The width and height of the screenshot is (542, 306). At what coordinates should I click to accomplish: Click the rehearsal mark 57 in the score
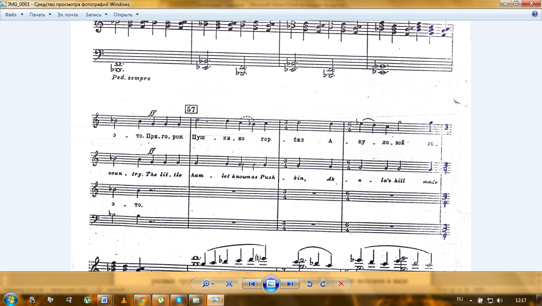191,109
